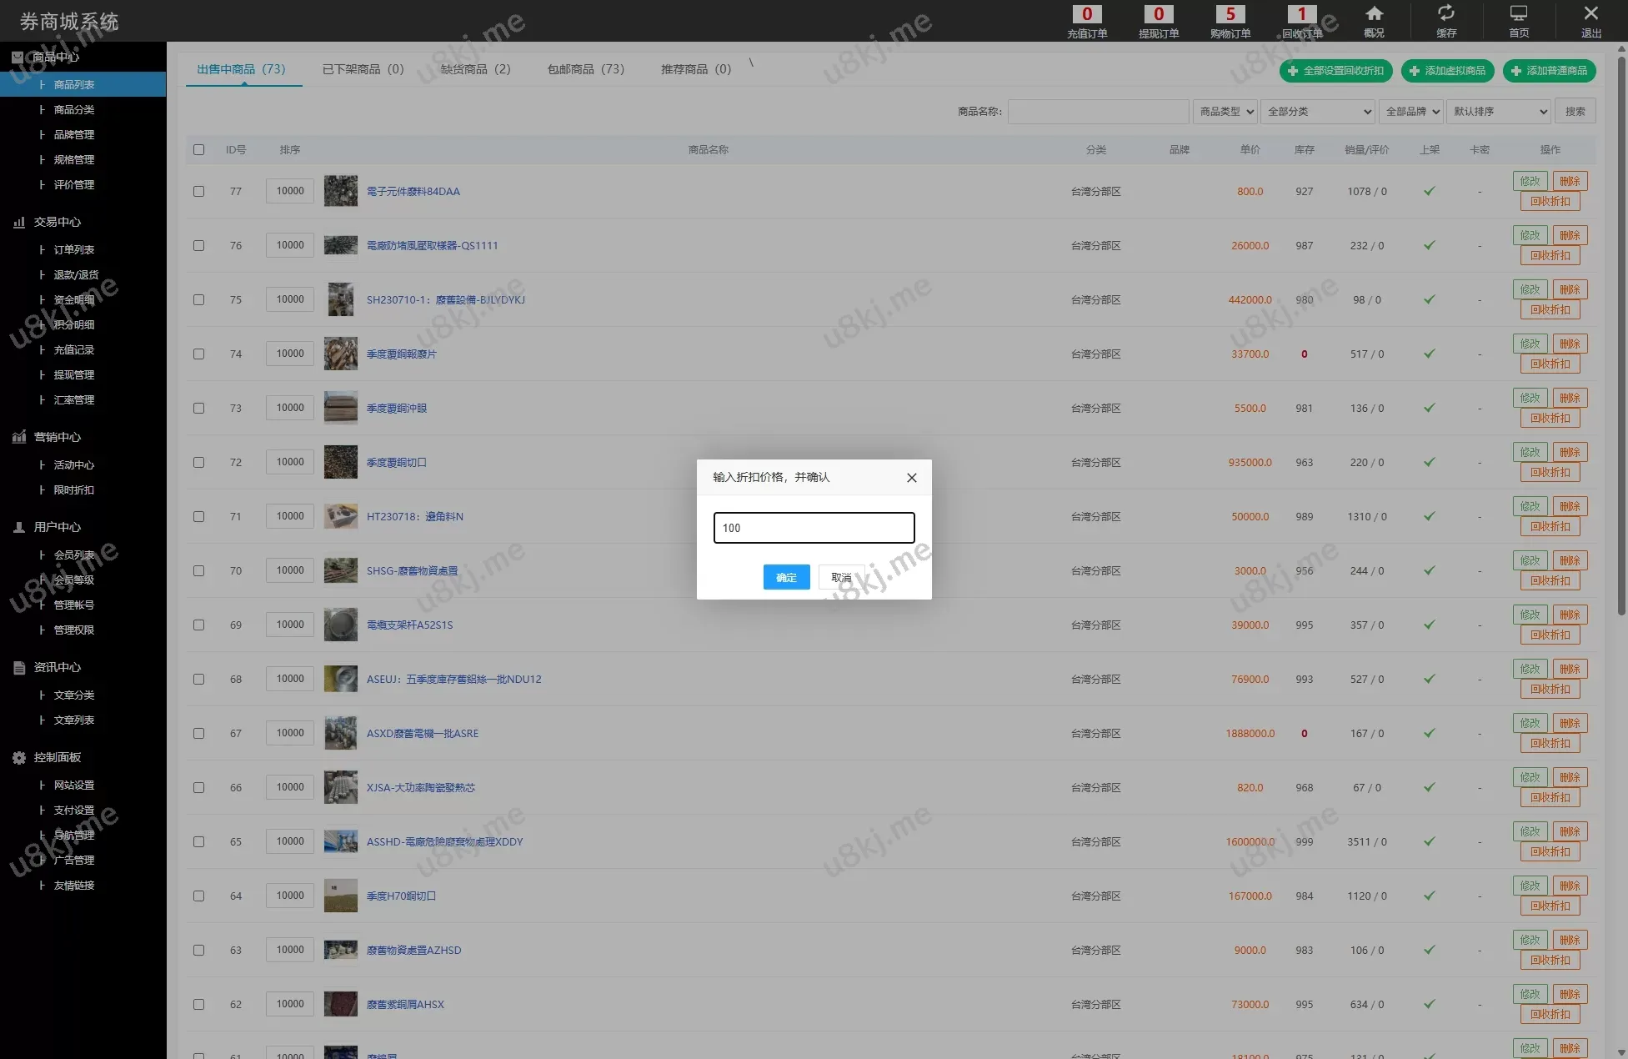
Task: Click the 交易中心 chart icon in sidebar
Action: (x=19, y=223)
